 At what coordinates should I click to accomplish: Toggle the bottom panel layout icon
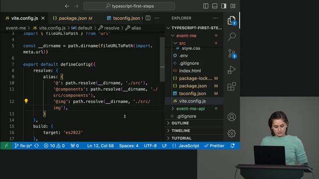215,6
